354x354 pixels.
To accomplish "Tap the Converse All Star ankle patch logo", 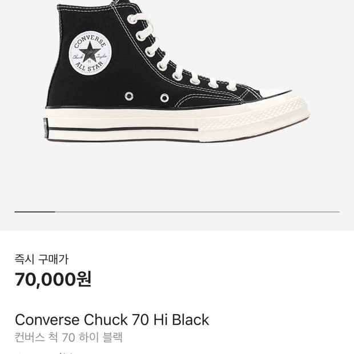I will tap(90, 53).
